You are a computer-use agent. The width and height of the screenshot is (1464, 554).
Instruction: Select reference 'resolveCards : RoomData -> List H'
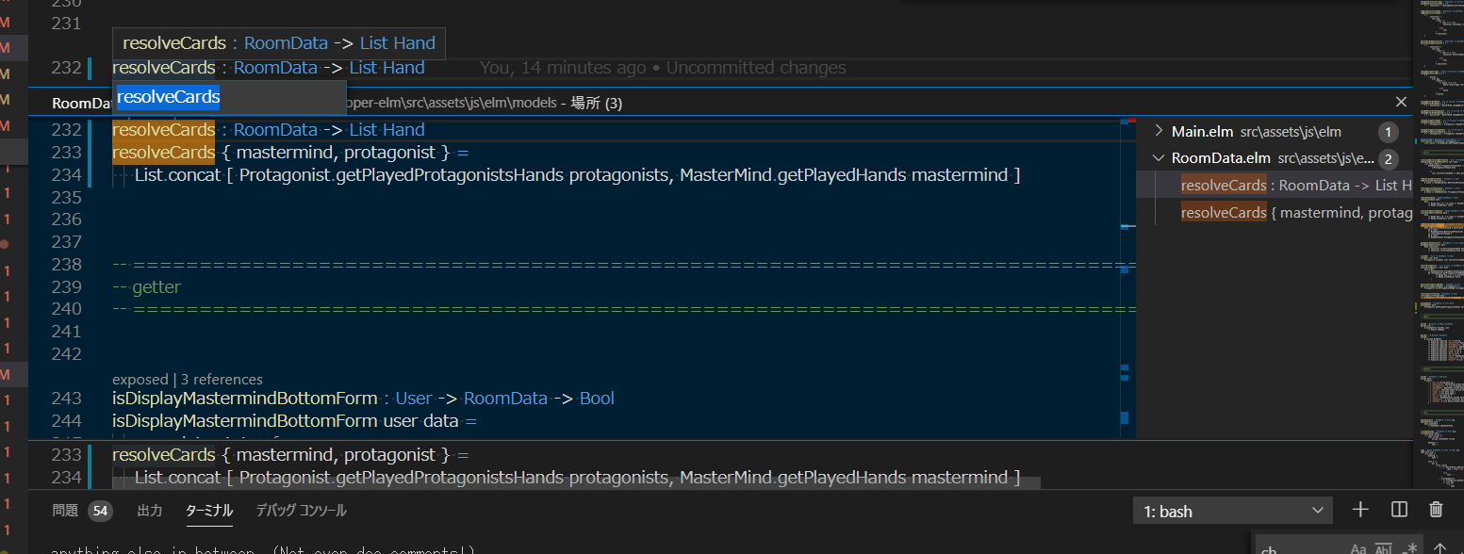1296,186
